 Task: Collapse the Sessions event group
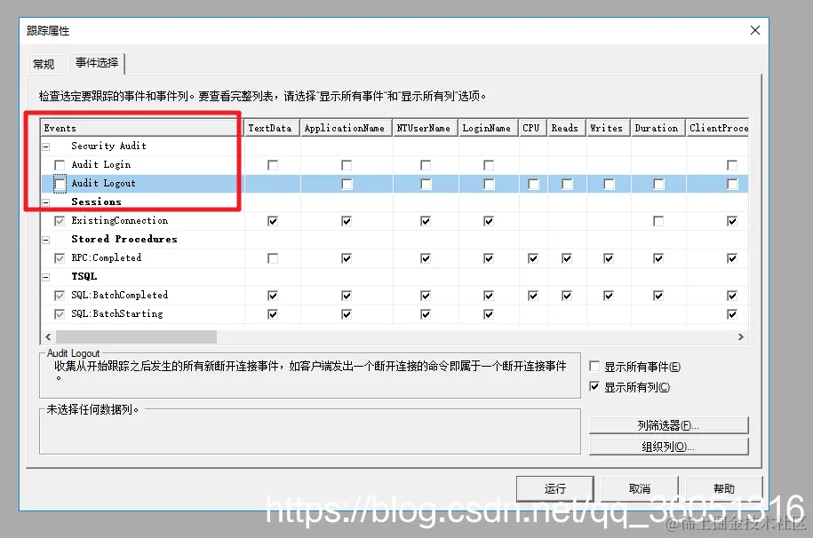[x=46, y=202]
